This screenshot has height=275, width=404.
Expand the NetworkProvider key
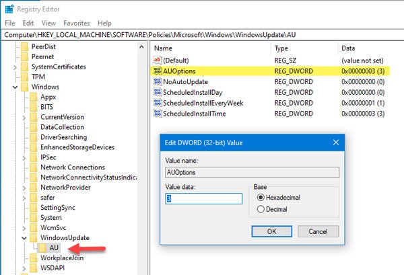tap(24, 188)
